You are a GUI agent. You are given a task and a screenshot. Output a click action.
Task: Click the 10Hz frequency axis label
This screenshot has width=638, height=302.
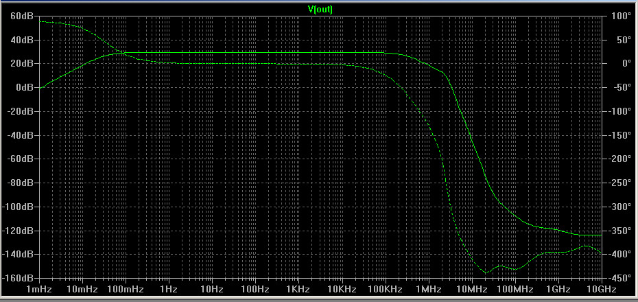213,290
